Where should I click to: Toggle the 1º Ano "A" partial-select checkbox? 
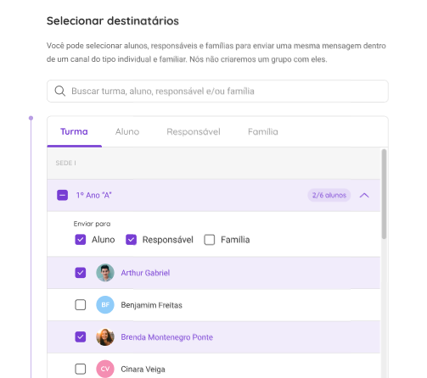[x=62, y=195]
